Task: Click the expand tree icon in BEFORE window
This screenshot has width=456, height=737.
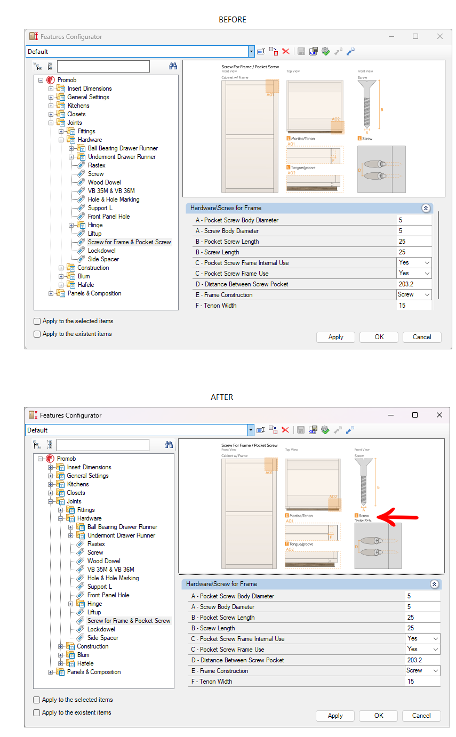Action: click(37, 66)
